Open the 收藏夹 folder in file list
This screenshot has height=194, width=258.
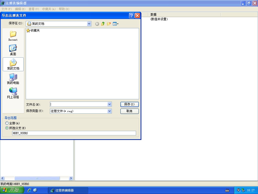(x=33, y=31)
